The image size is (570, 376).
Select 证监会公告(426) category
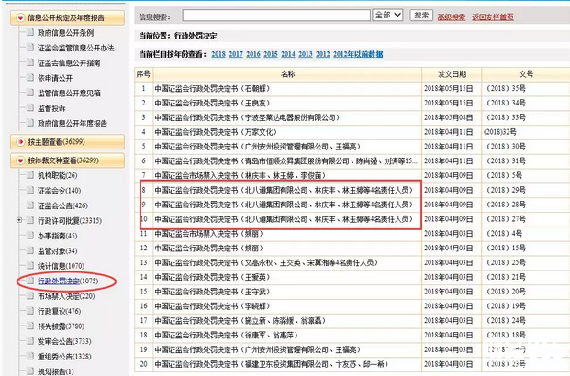[63, 205]
